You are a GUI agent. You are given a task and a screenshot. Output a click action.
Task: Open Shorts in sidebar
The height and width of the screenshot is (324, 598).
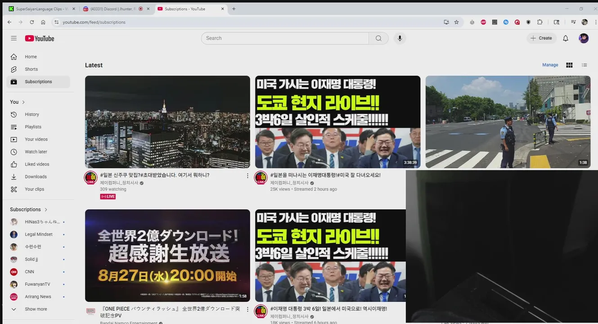(x=38, y=69)
